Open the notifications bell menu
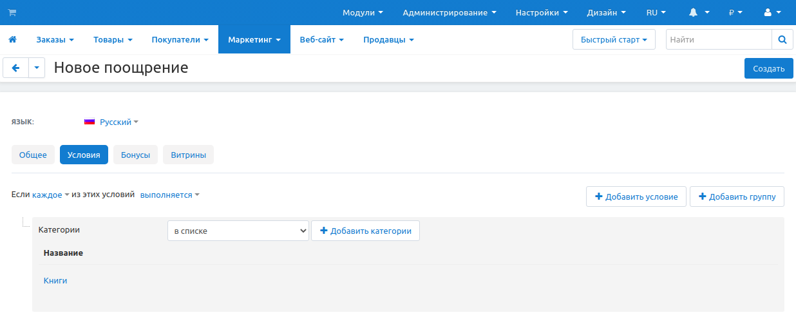Viewport: 796px width, 326px height. (x=699, y=13)
